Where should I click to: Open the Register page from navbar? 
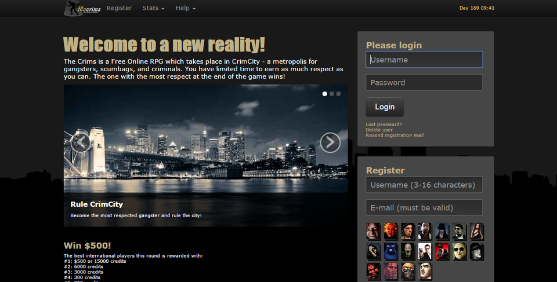tap(119, 8)
